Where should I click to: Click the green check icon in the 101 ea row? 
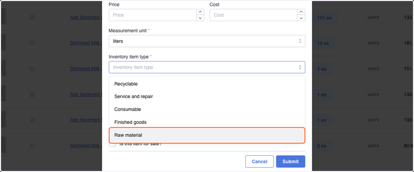32,18
